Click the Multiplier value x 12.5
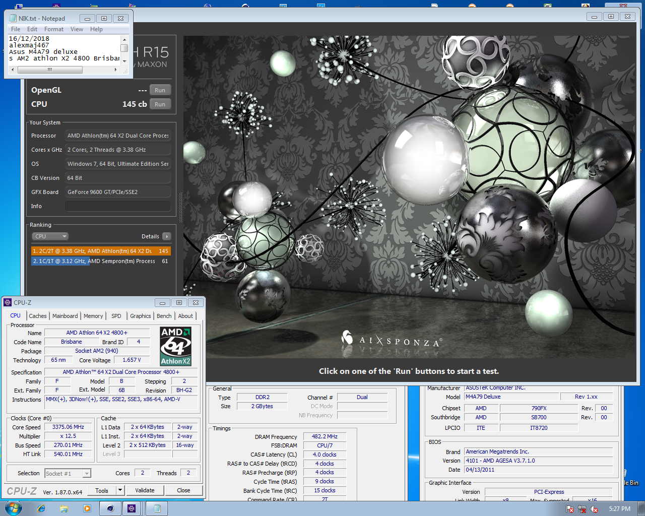645x516 pixels. (x=69, y=436)
